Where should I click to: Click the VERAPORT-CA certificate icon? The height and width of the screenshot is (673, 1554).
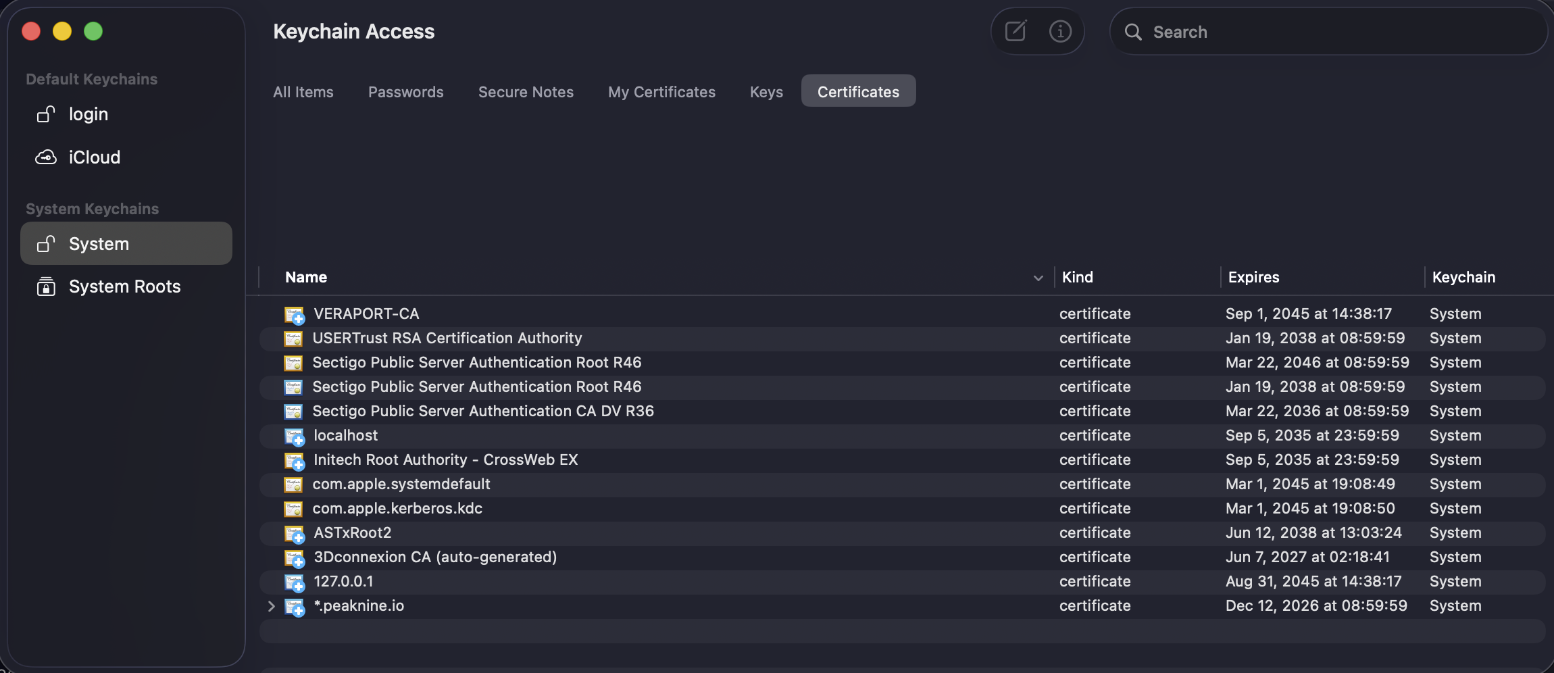tap(295, 315)
